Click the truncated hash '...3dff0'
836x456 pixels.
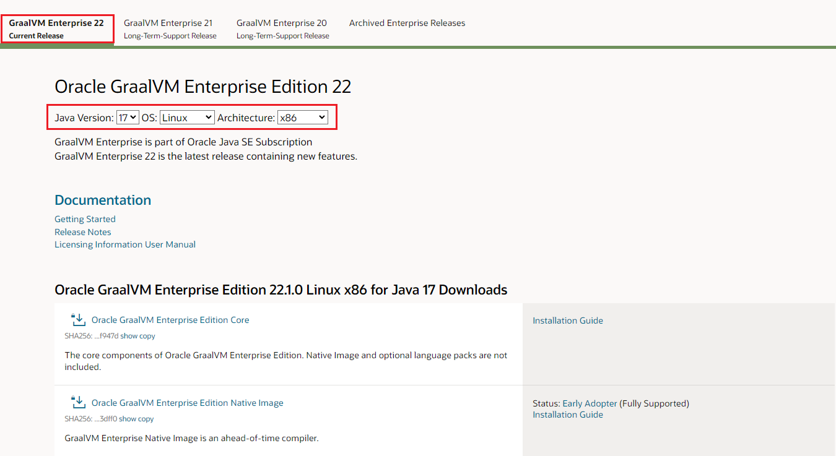coord(105,419)
